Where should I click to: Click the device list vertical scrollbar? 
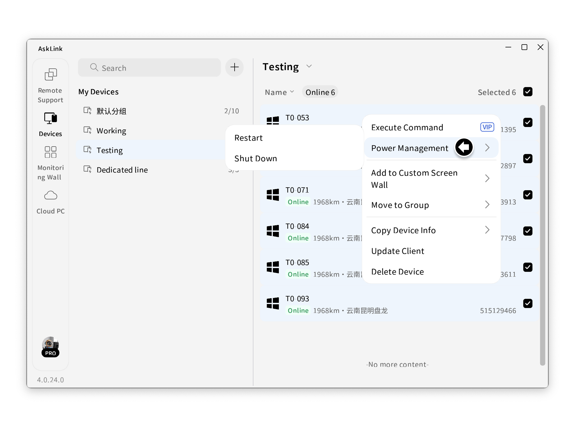pos(542,235)
